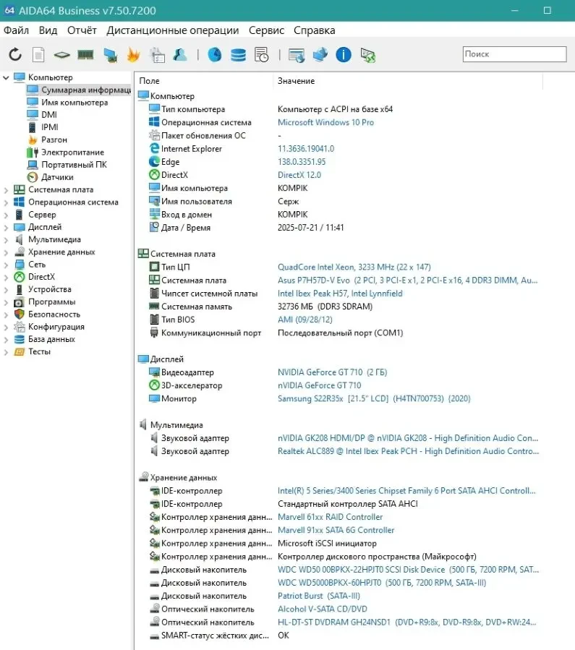Click the Intel Ibex Peak H57 chipset link
The width and height of the screenshot is (575, 650).
click(340, 294)
